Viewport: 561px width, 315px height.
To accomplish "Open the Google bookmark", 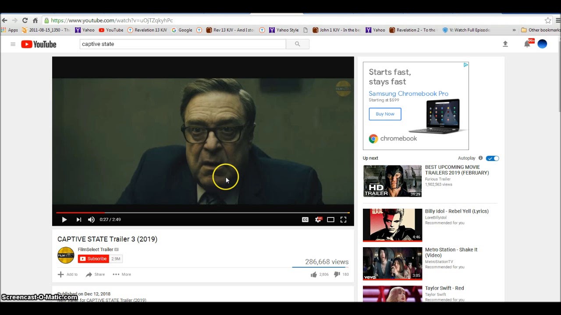I will [x=182, y=30].
